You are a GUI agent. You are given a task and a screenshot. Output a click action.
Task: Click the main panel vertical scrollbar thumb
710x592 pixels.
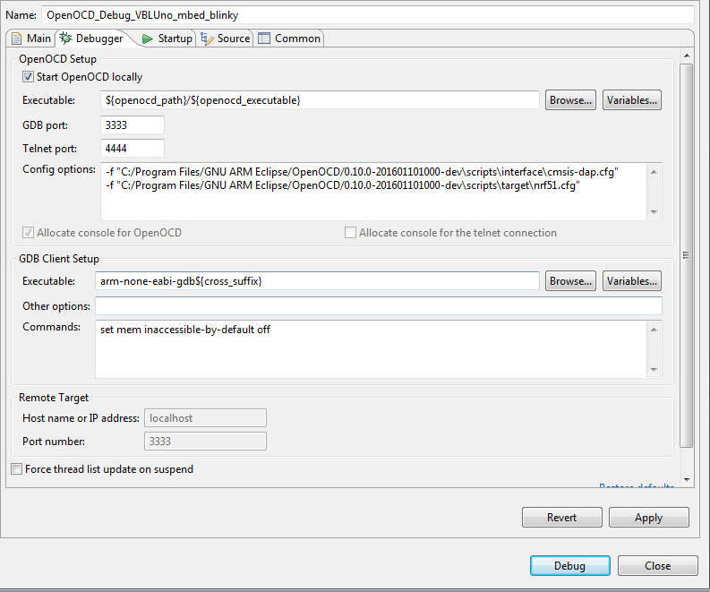pos(687,255)
